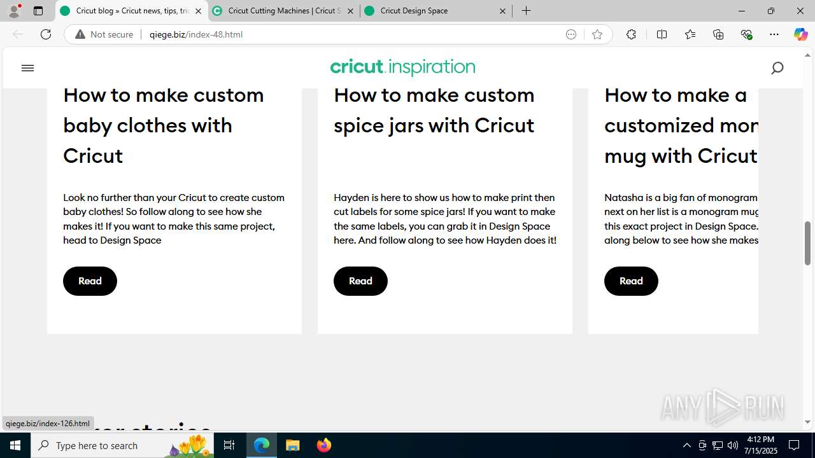Read the custom spice jars article
The width and height of the screenshot is (815, 458).
(360, 281)
